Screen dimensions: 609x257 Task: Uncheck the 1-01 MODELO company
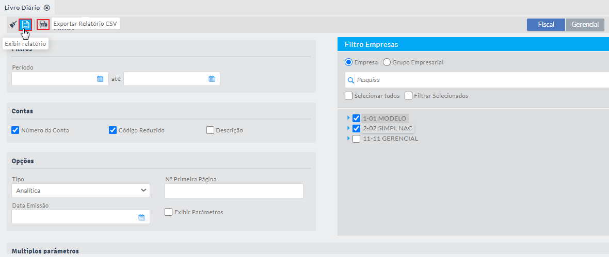(x=356, y=118)
